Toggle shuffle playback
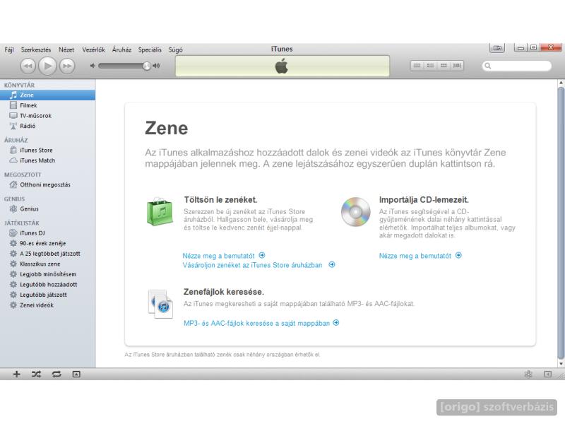This screenshot has height=424, width=565. tap(36, 375)
